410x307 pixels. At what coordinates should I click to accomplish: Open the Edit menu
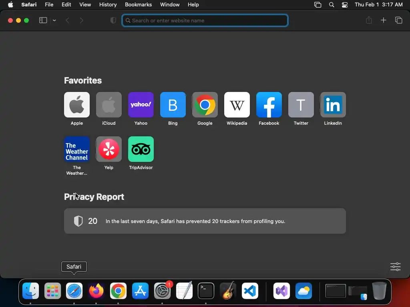pyautogui.click(x=66, y=5)
